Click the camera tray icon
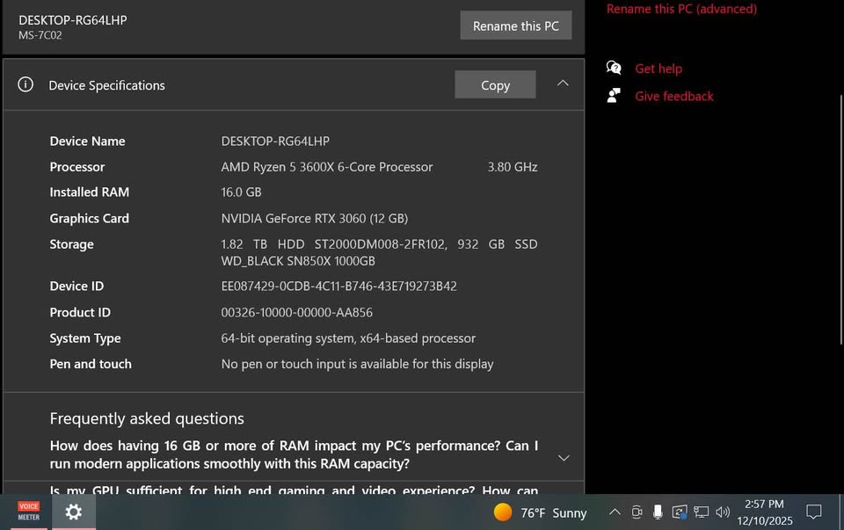 click(x=637, y=512)
